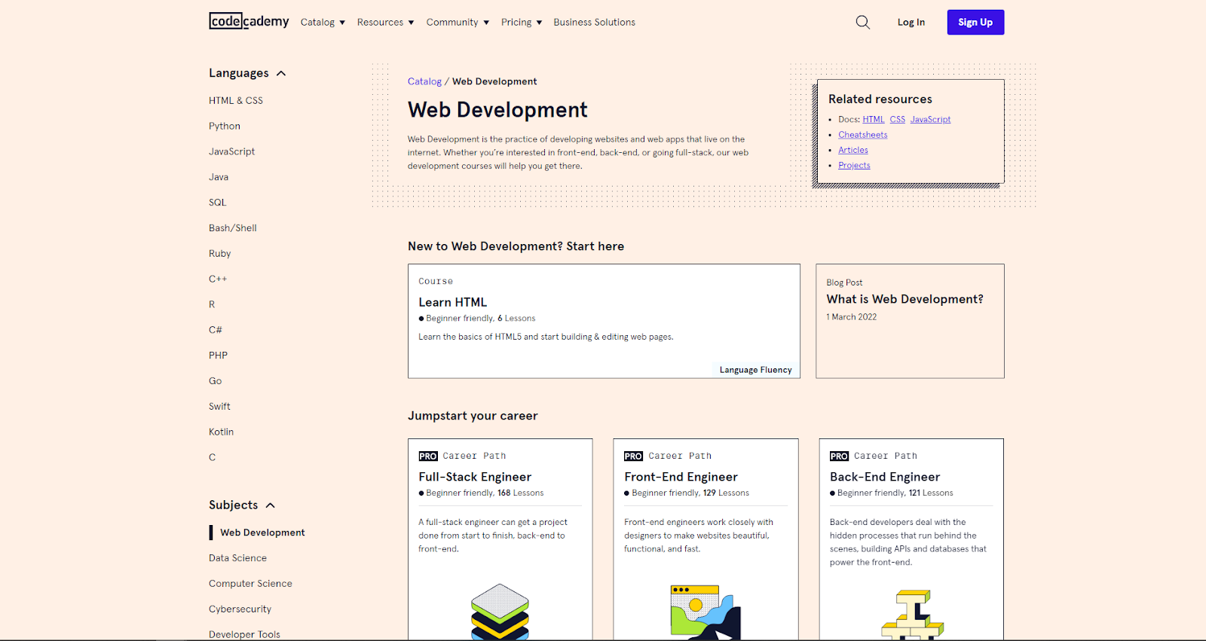Select Python in the Languages list

[225, 126]
